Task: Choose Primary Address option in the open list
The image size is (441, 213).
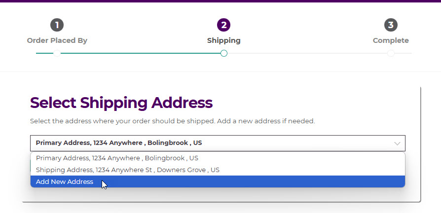Action: (x=117, y=158)
